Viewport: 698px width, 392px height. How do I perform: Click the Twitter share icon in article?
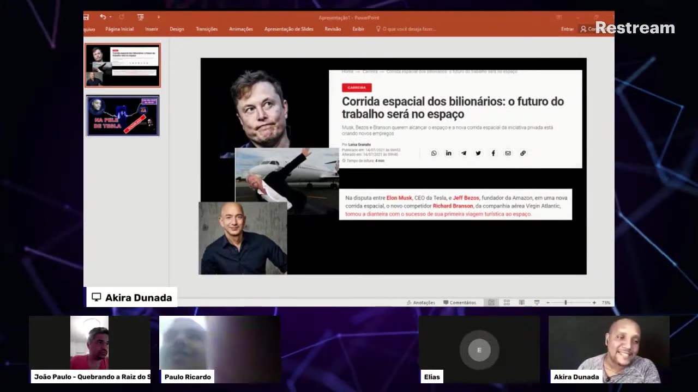tap(478, 153)
